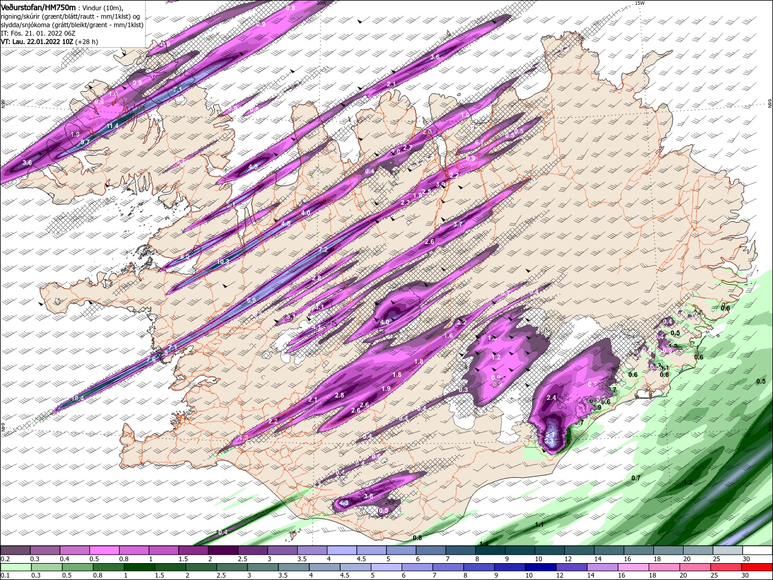Click the '2.4' value over southeast glacier
Viewport: 773px width, 580px height.
point(551,398)
